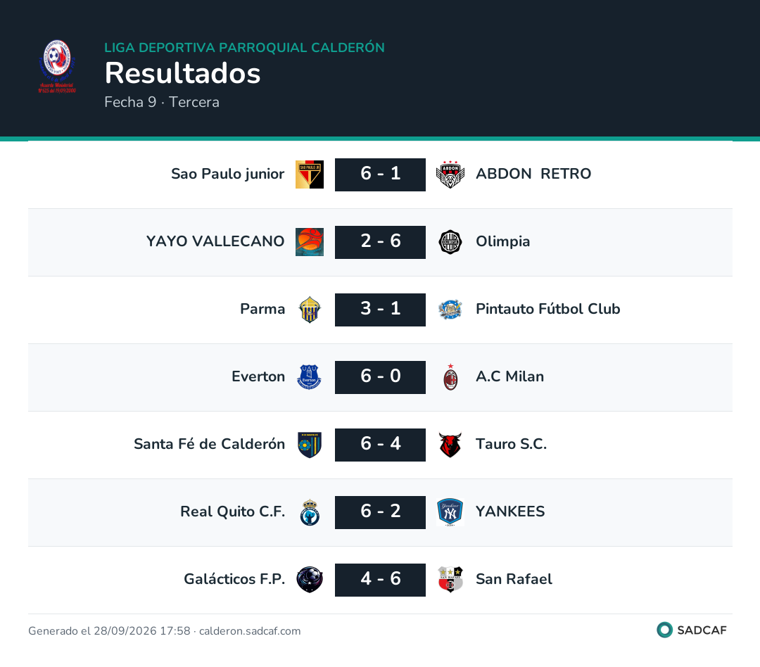Click the Galácticos F.P. team name
Screen dimensions: 760x667
click(x=234, y=579)
